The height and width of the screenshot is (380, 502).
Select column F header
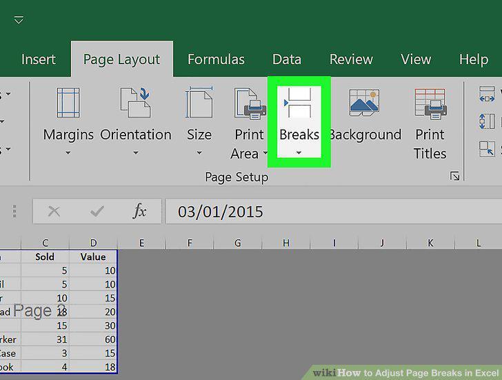190,243
